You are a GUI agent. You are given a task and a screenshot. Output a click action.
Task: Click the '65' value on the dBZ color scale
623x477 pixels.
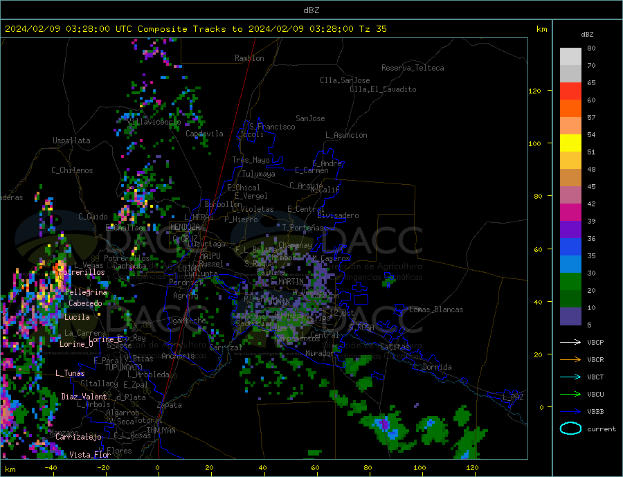(x=591, y=83)
